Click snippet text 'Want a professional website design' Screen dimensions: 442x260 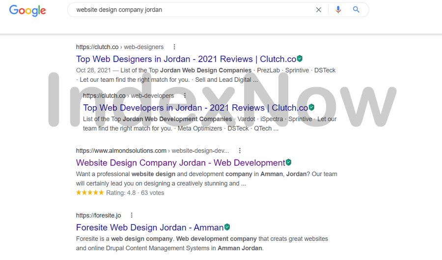click(x=126, y=174)
